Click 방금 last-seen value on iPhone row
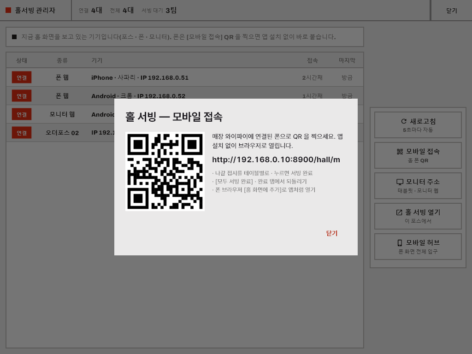Viewport: 472px width, 354px height. pyautogui.click(x=347, y=77)
